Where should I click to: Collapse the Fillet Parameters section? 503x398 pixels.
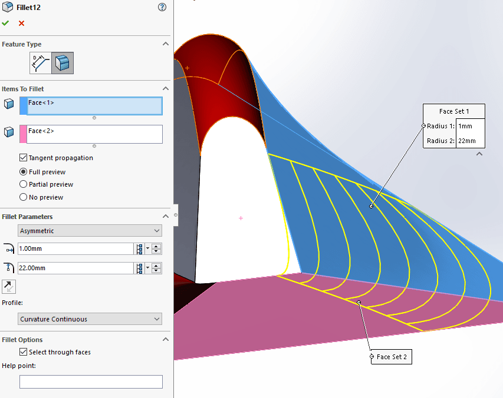point(166,217)
